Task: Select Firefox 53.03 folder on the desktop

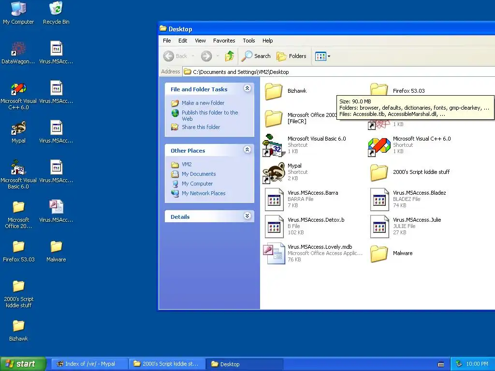Action: click(18, 251)
